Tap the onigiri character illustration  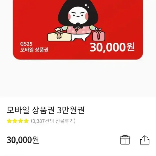78,21
